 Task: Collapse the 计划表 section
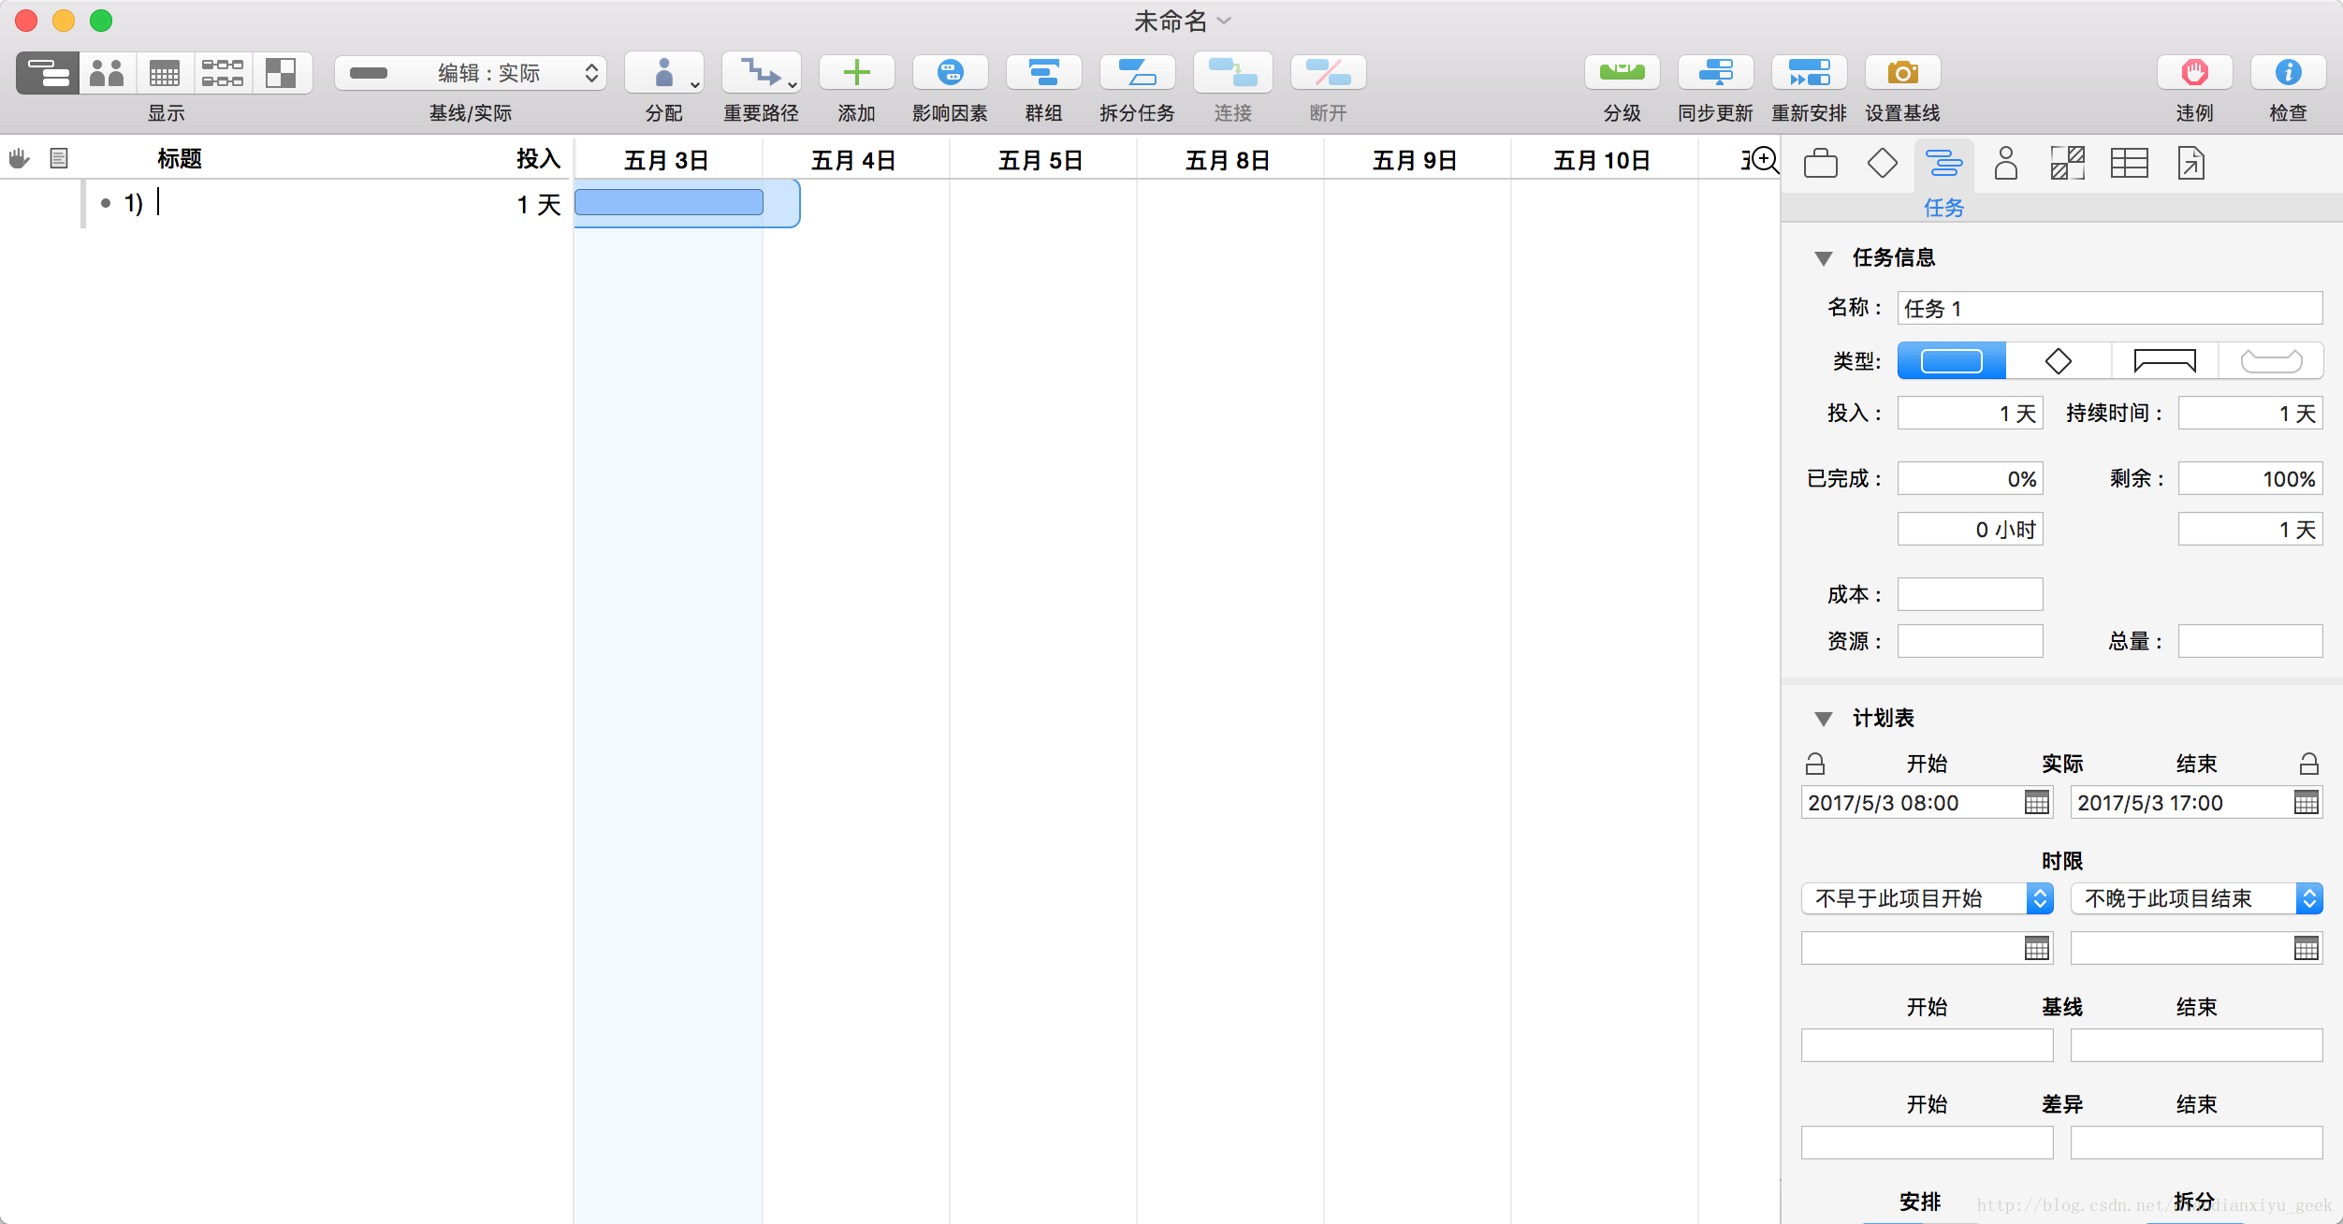1823,719
